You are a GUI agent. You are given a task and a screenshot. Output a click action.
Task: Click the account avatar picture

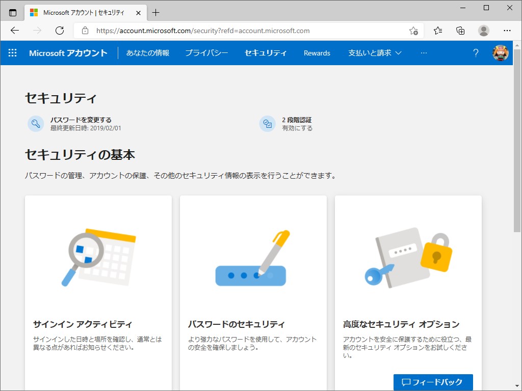pyautogui.click(x=500, y=53)
